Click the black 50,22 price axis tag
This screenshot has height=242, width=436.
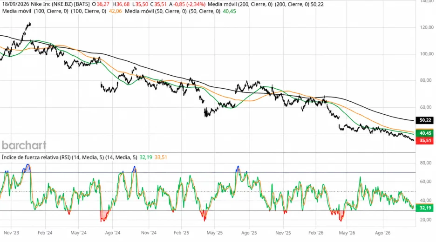click(425, 120)
